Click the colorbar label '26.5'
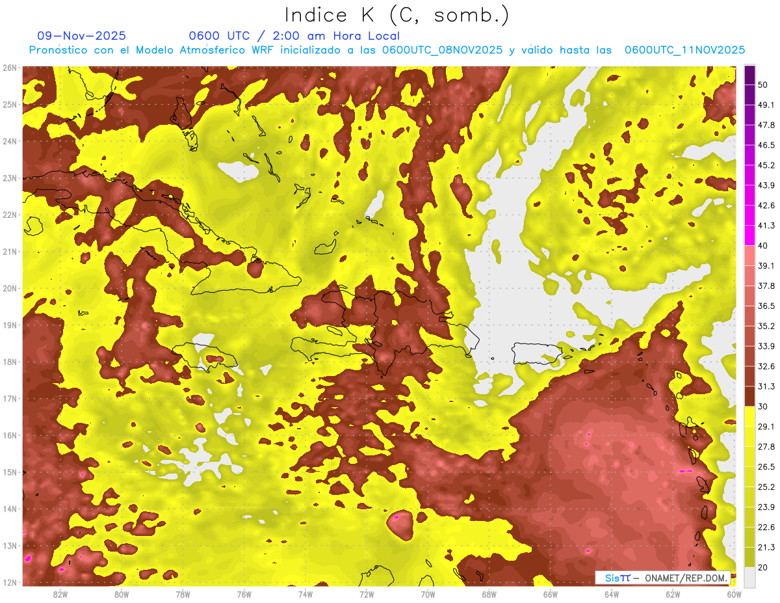This screenshot has width=780, height=603. [767, 467]
